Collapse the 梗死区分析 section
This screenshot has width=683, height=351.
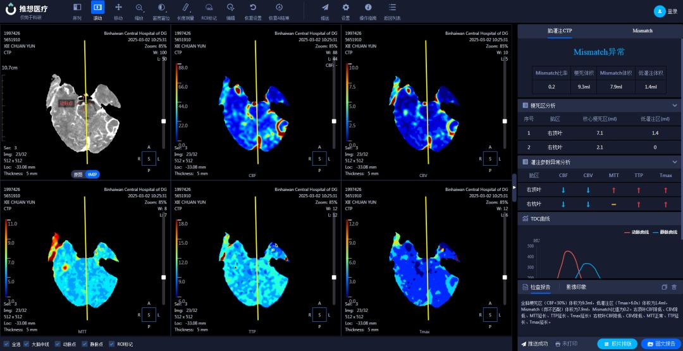pyautogui.click(x=674, y=105)
